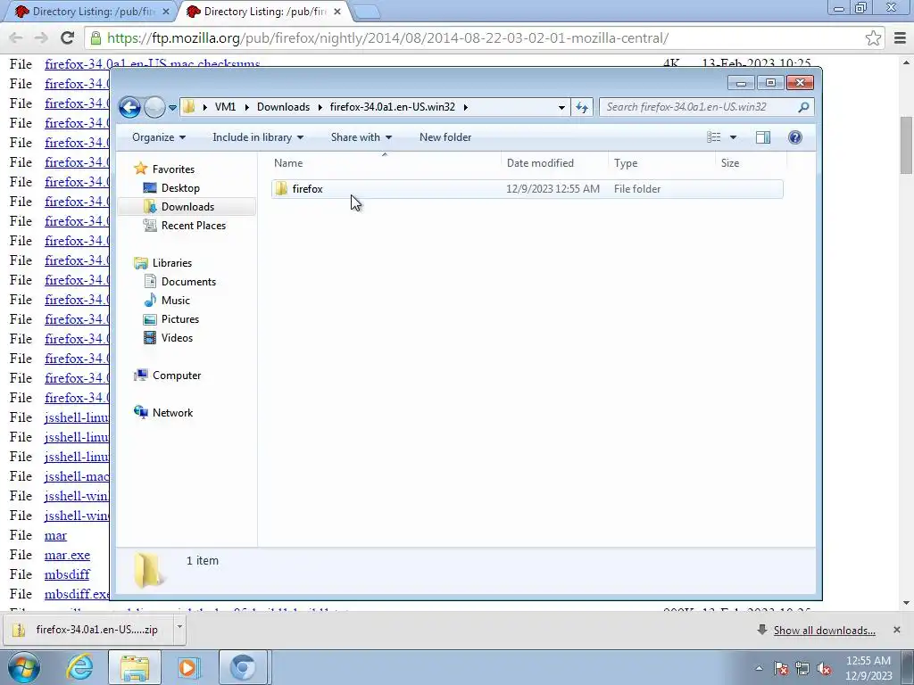Image resolution: width=914 pixels, height=685 pixels.
Task: Close the second Directory Listing tab
Action: (337, 12)
